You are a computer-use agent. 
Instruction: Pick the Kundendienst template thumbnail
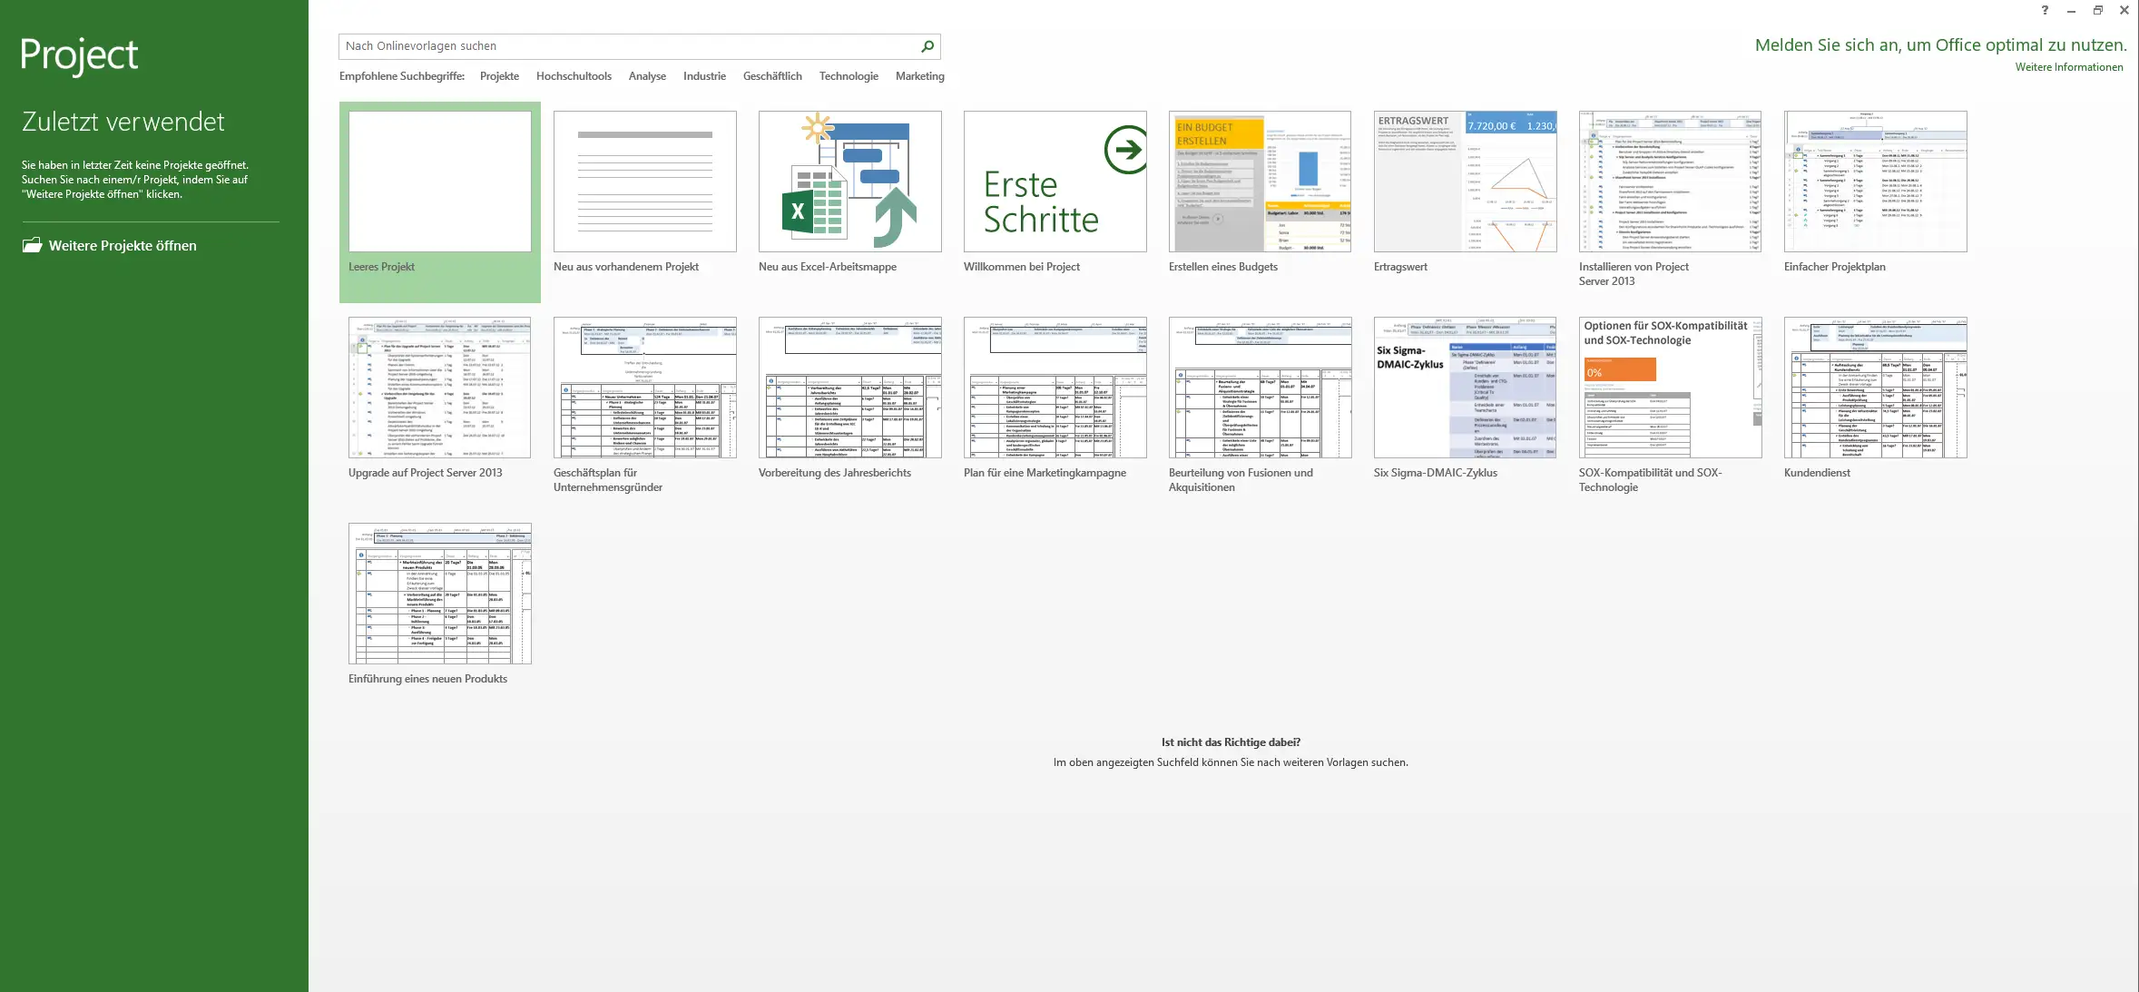[1875, 388]
